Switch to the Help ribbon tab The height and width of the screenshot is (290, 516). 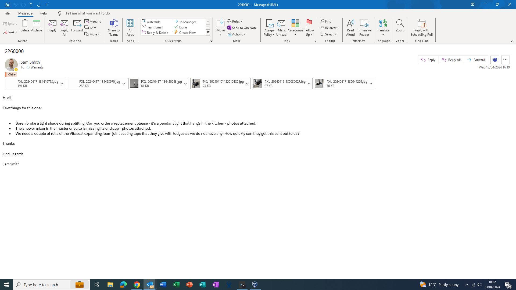(x=43, y=13)
